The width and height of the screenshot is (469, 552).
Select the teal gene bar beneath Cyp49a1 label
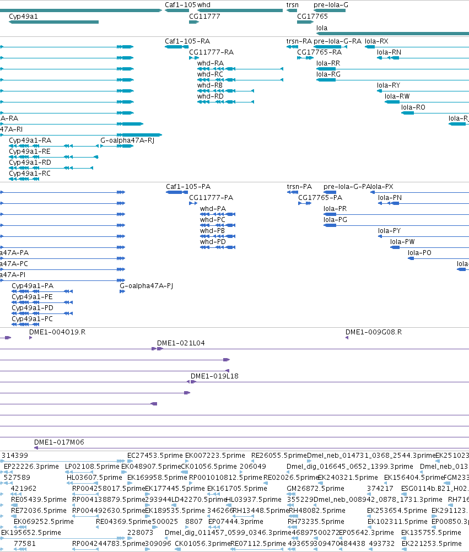click(x=53, y=22)
